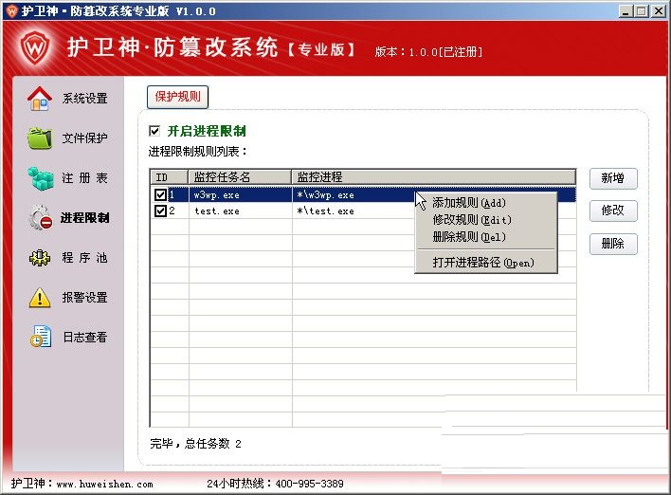
Task: Click the gear icon for 进程限制
Action: (x=39, y=218)
